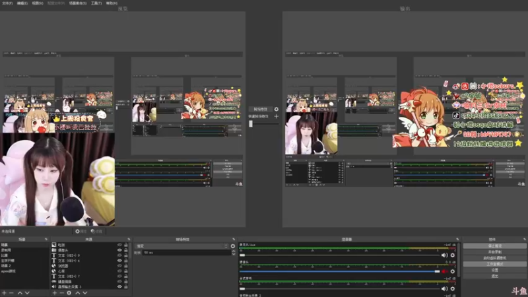Undock the scenes panel
Image resolution: width=528 pixels, height=297 pixels.
46,239
